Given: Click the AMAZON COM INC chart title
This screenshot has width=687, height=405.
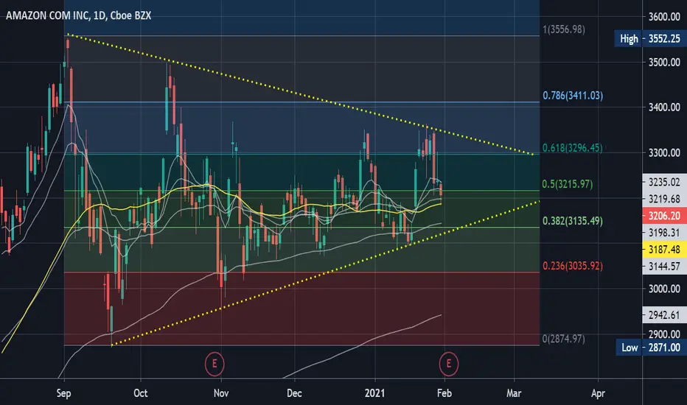Looking at the screenshot, I should point(78,15).
